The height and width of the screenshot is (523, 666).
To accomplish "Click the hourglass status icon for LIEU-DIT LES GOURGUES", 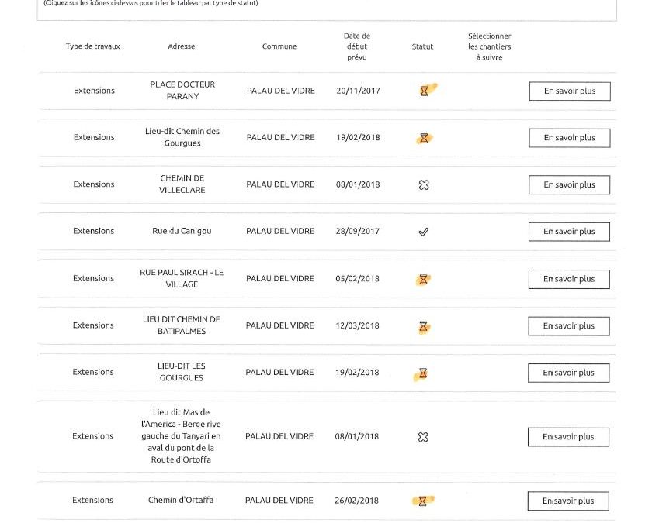I will (423, 373).
